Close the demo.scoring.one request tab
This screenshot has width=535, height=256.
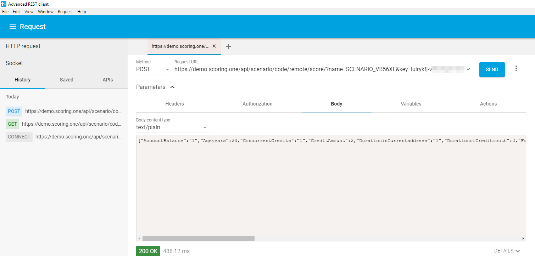click(x=214, y=46)
